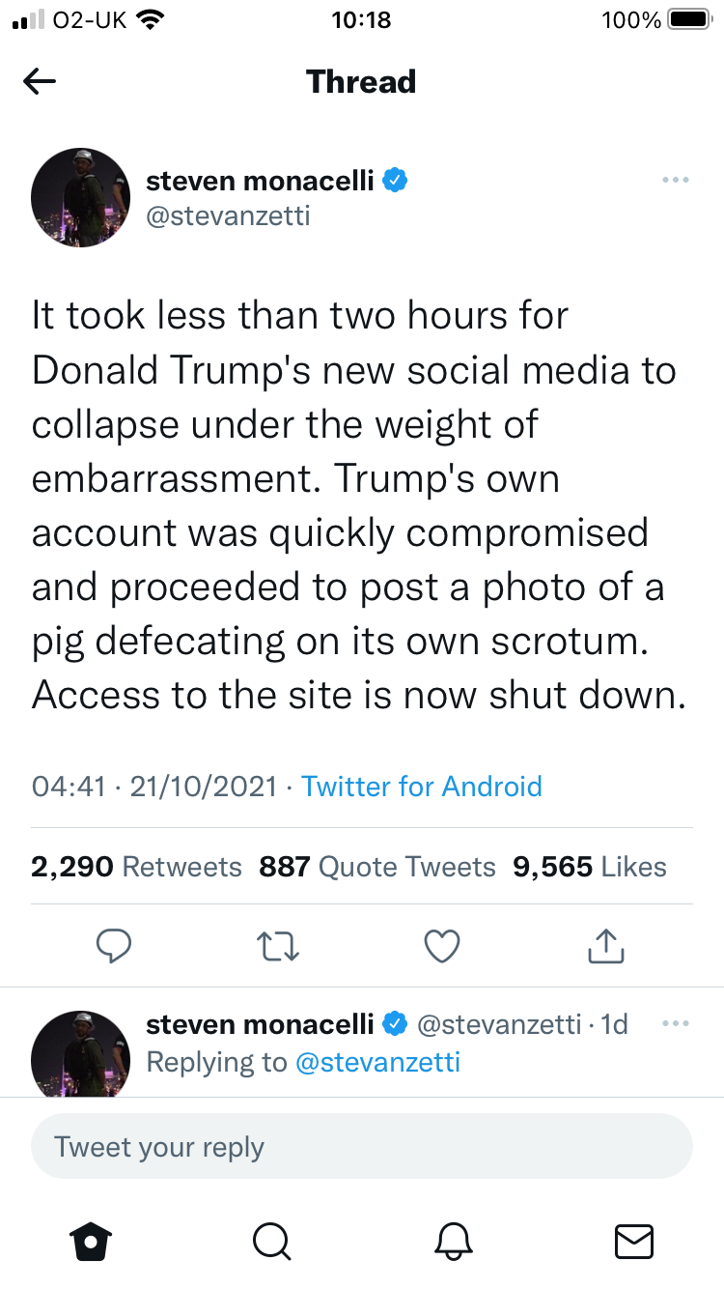Image resolution: width=724 pixels, height=1289 pixels.
Task: Open the Notifications bell tab
Action: 454,1240
